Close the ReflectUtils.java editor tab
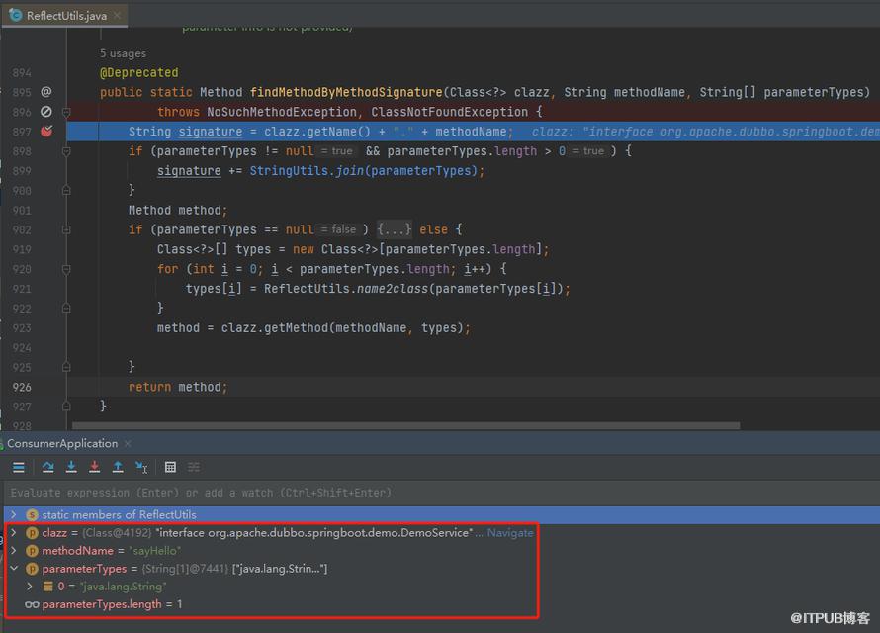880x633 pixels. tap(117, 15)
